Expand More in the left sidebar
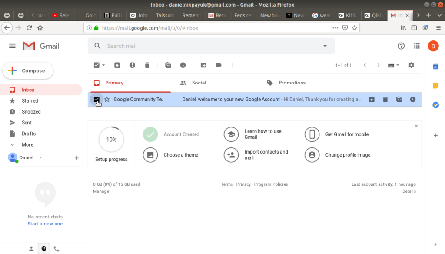The height and width of the screenshot is (254, 445). [27, 145]
